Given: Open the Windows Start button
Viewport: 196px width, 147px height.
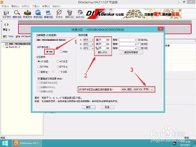Looking at the screenshot, I should click(x=5, y=143).
